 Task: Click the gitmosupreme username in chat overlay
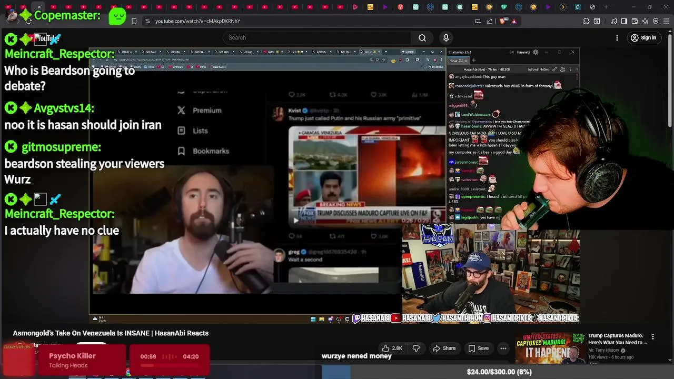click(x=61, y=147)
